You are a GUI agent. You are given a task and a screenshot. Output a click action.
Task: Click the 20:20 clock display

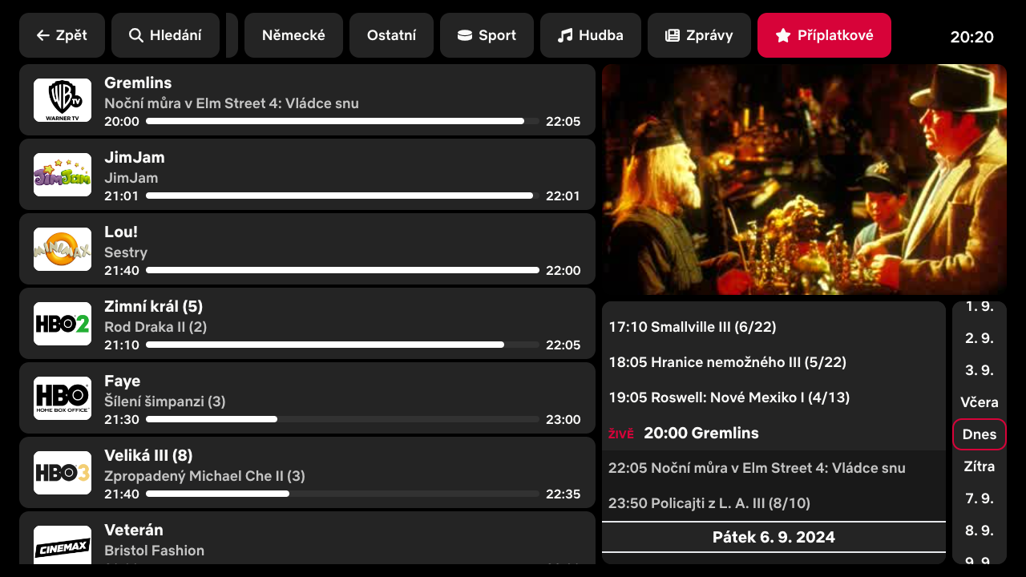(971, 37)
